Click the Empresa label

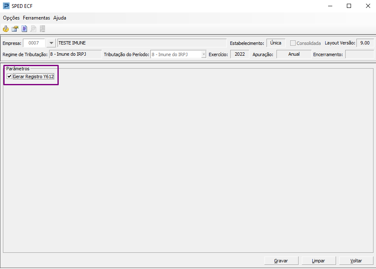pyautogui.click(x=12, y=44)
